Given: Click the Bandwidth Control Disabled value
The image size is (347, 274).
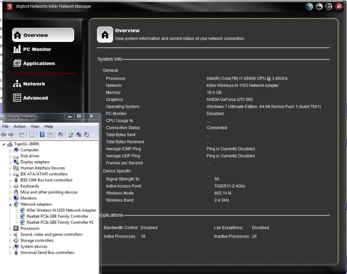Looking at the screenshot, I should pos(149,228).
